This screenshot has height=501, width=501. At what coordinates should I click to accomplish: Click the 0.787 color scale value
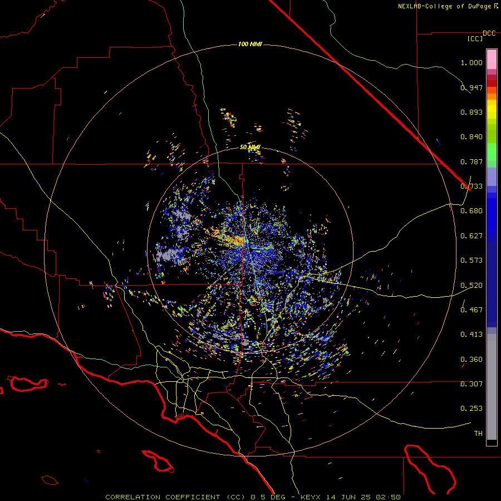(471, 161)
